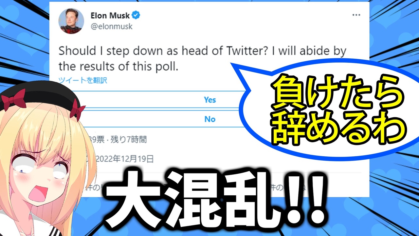Open the @elonmusk handle link
Viewport: 419px width, 236px height.
[x=111, y=27]
